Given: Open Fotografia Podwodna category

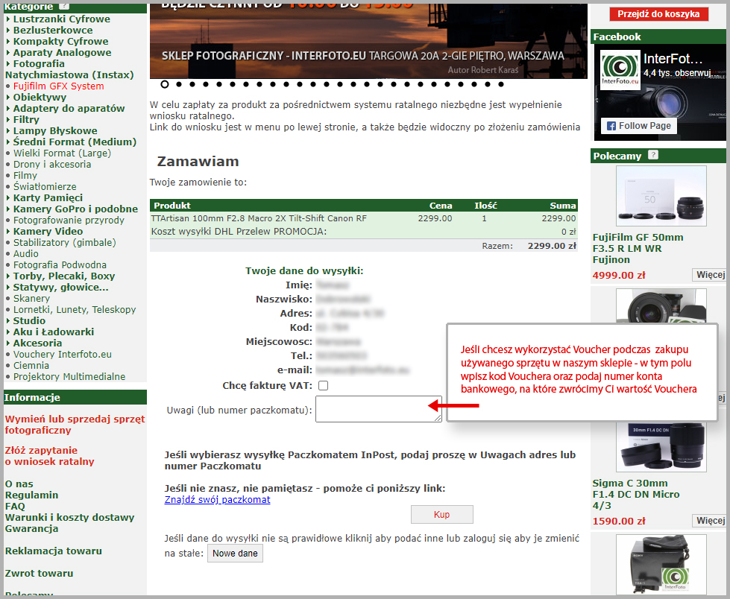Looking at the screenshot, I should tap(60, 264).
